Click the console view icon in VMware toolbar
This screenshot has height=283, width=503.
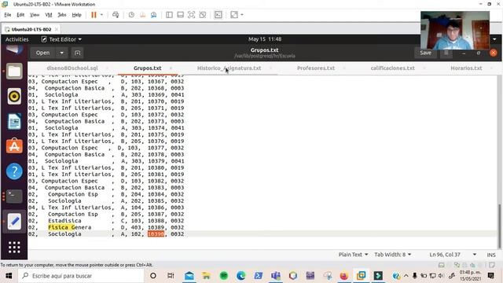point(218,15)
